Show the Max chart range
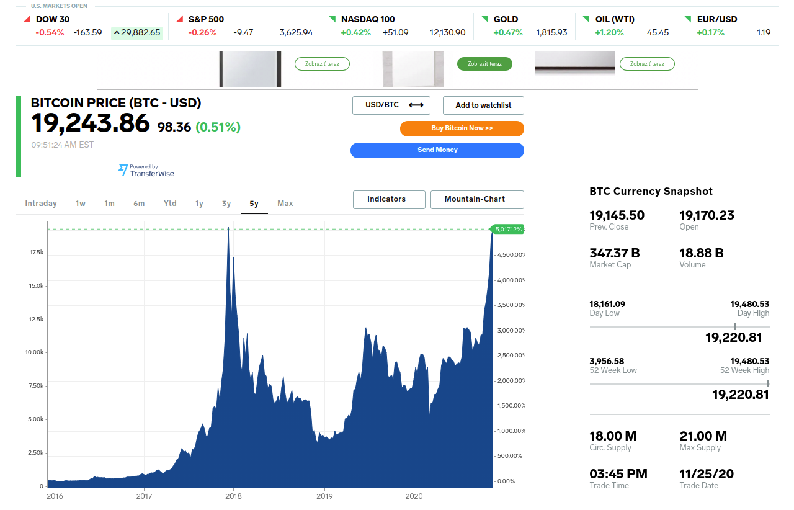This screenshot has height=510, width=794. pos(285,204)
